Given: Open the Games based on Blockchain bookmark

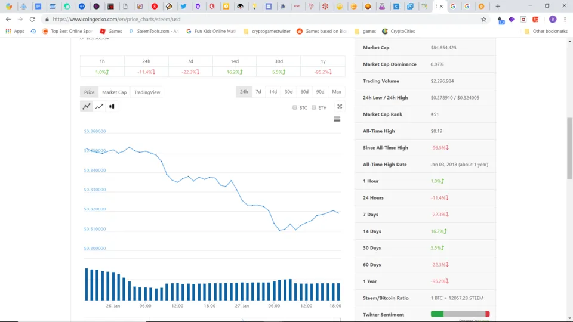Looking at the screenshot, I should pos(322,32).
